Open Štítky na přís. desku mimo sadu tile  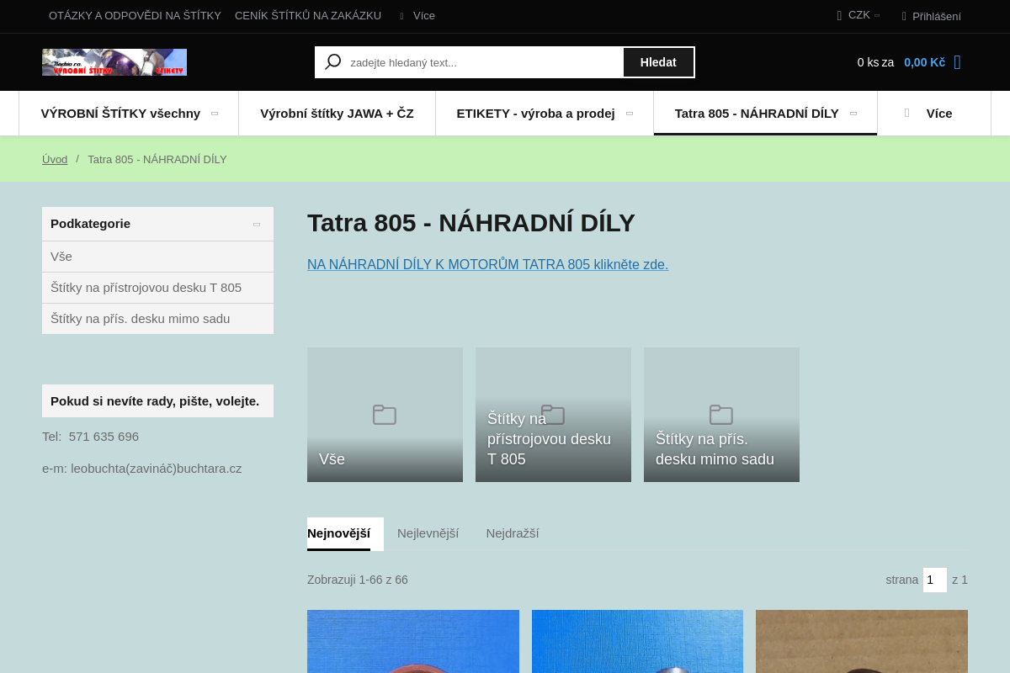click(721, 415)
